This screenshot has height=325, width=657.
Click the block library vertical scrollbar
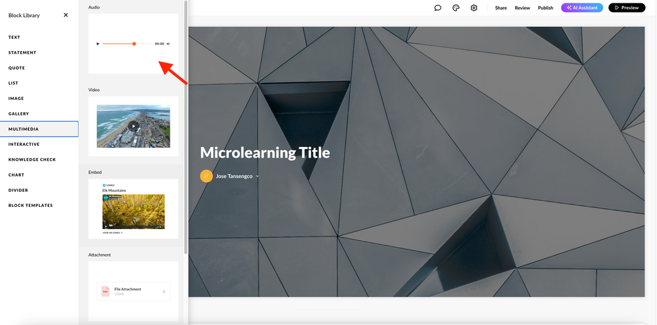[x=185, y=127]
